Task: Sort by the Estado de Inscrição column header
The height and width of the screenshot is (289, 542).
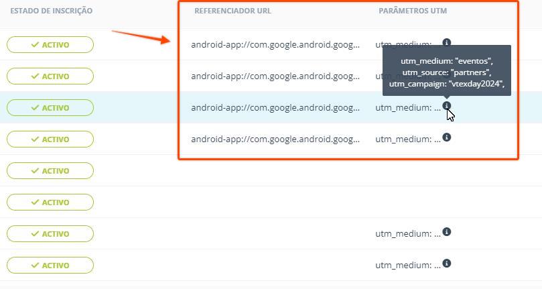Action: pyautogui.click(x=52, y=11)
